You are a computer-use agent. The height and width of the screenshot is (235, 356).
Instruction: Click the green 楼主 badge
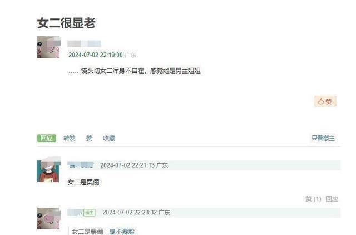89,213
